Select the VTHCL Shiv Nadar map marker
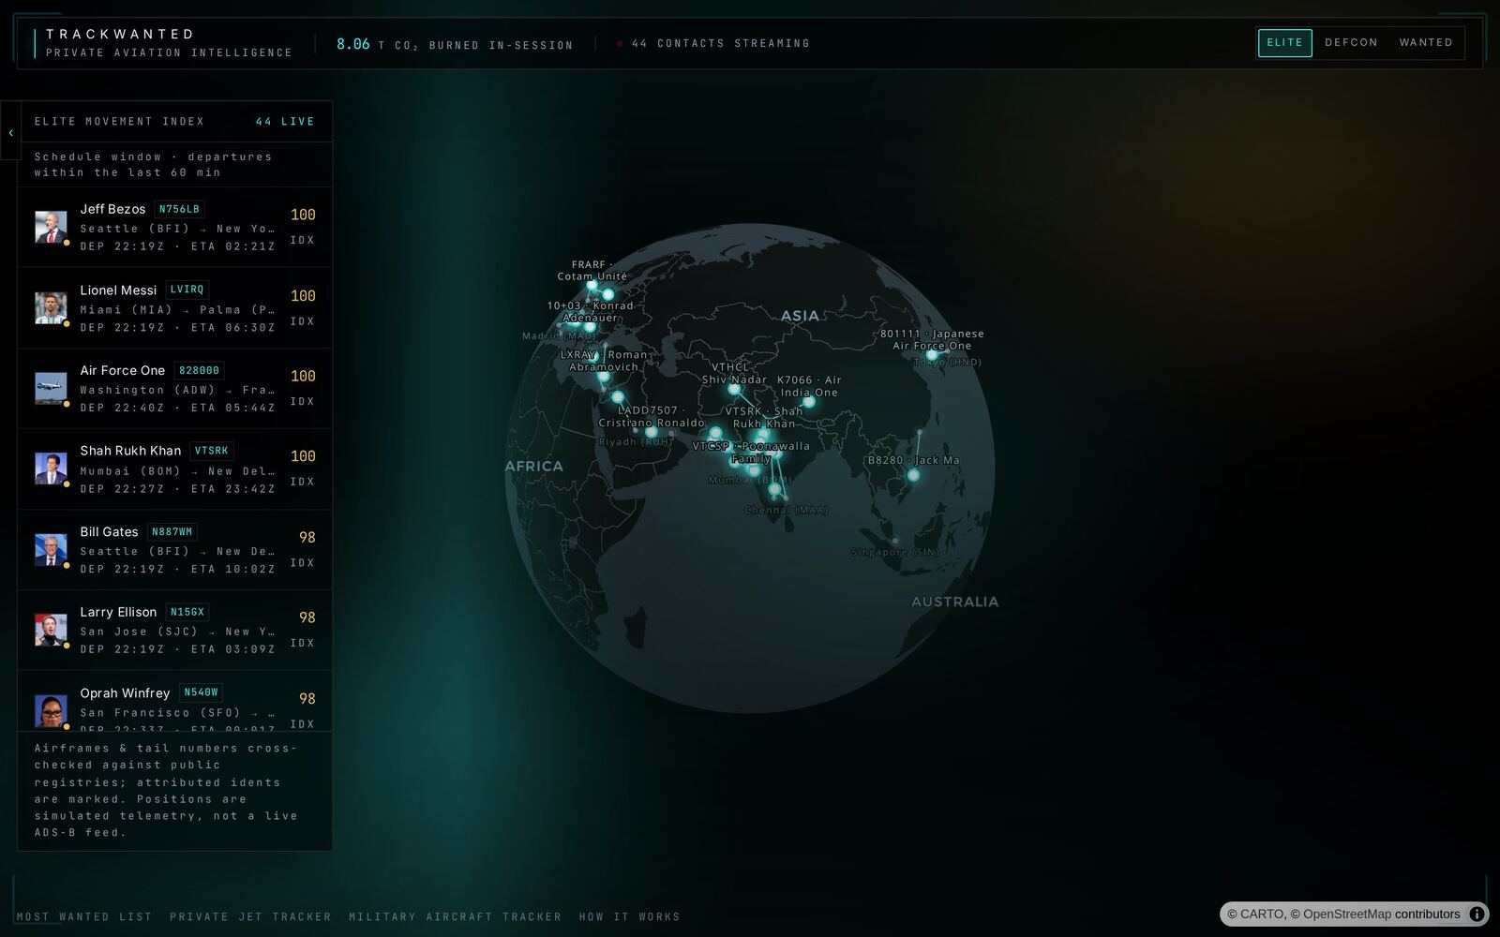The height and width of the screenshot is (937, 1500). pyautogui.click(x=734, y=389)
